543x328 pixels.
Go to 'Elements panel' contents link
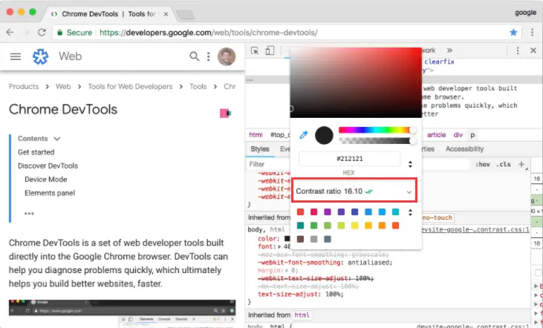(50, 193)
